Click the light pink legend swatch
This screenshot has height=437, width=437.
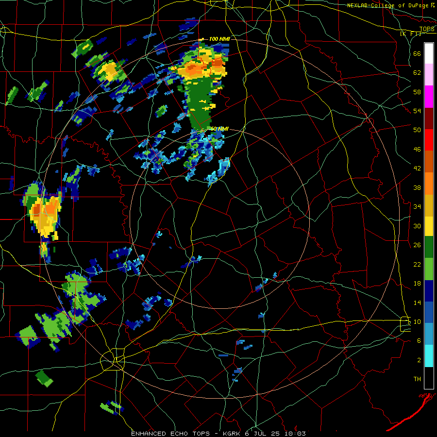pyautogui.click(x=429, y=74)
